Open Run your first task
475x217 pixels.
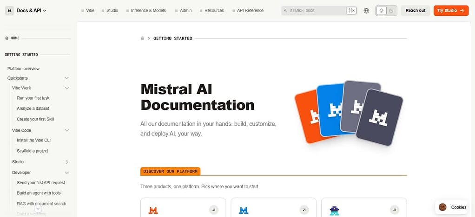tap(33, 98)
